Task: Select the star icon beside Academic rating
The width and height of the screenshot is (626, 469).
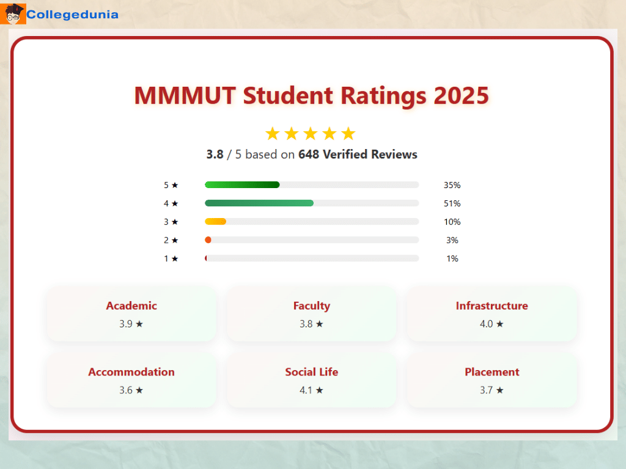Action: click(x=139, y=324)
